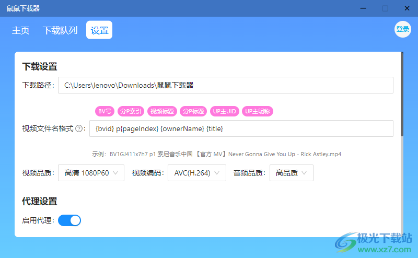Click the example filename text starting with 示例
Screen dimensions: 418x258
[x=216, y=154]
